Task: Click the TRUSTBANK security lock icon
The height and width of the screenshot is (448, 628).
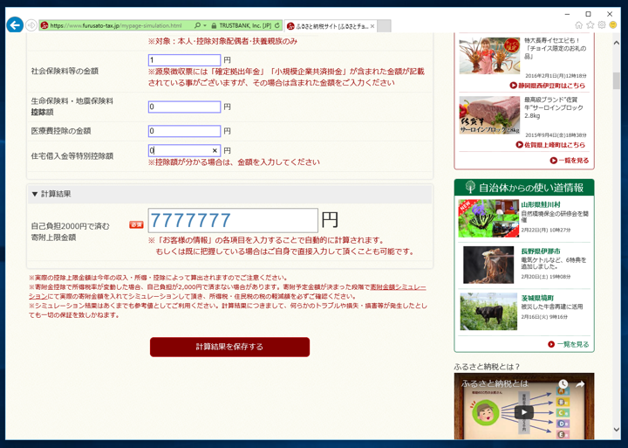Action: [x=214, y=25]
